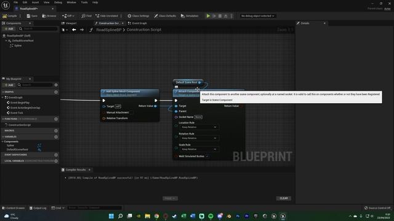The width and height of the screenshot is (394, 221).
Task: Add new event dispatcher plus icon
Action: click(x=56, y=155)
